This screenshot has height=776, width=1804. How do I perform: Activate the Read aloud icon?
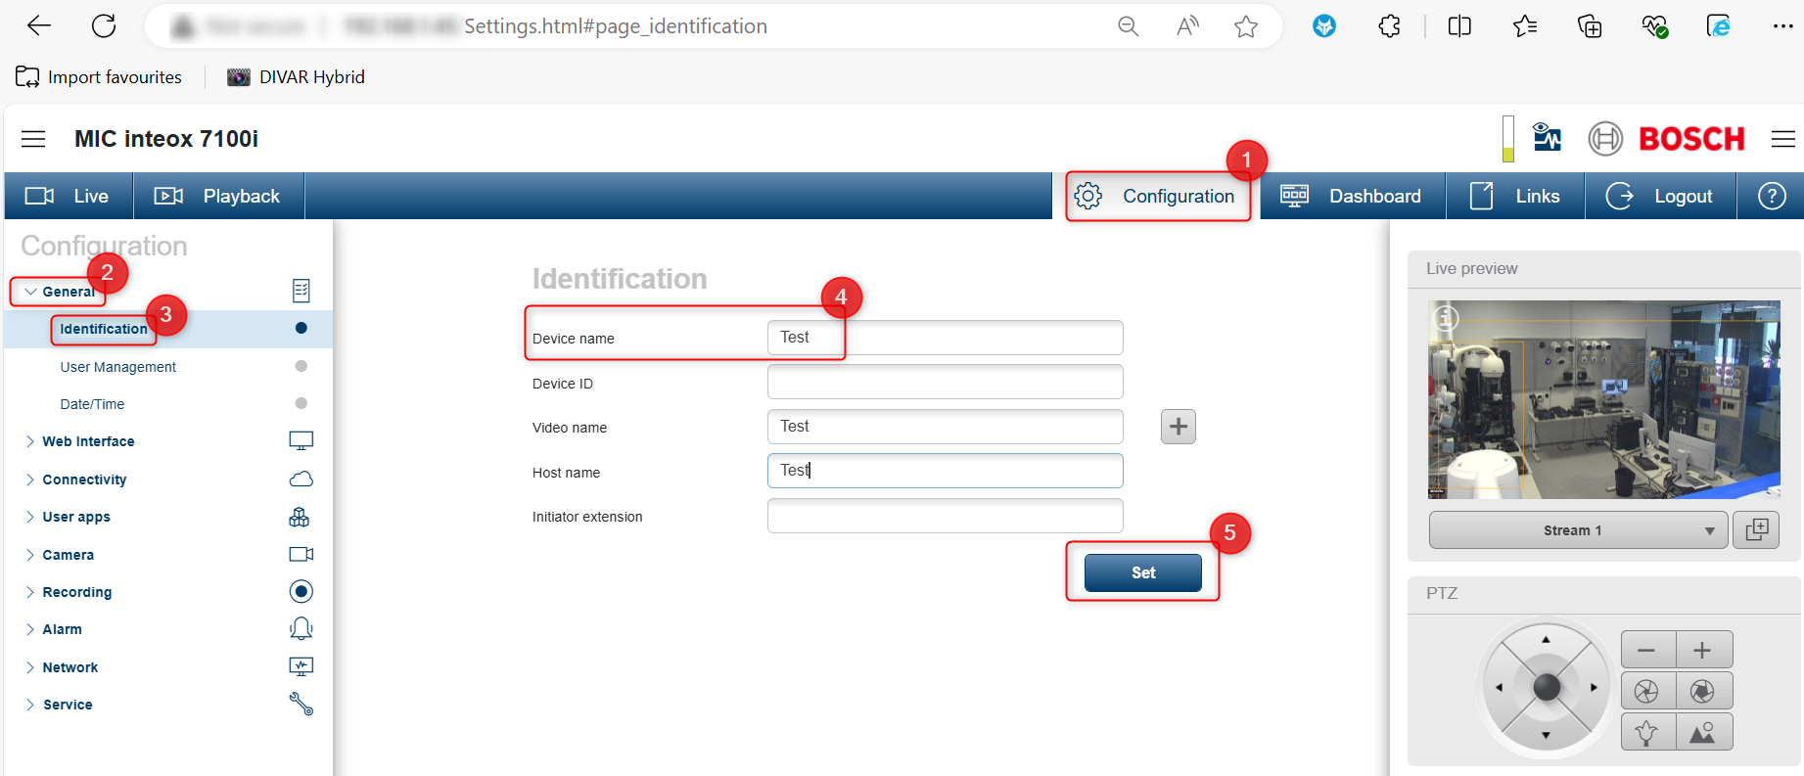[x=1187, y=26]
